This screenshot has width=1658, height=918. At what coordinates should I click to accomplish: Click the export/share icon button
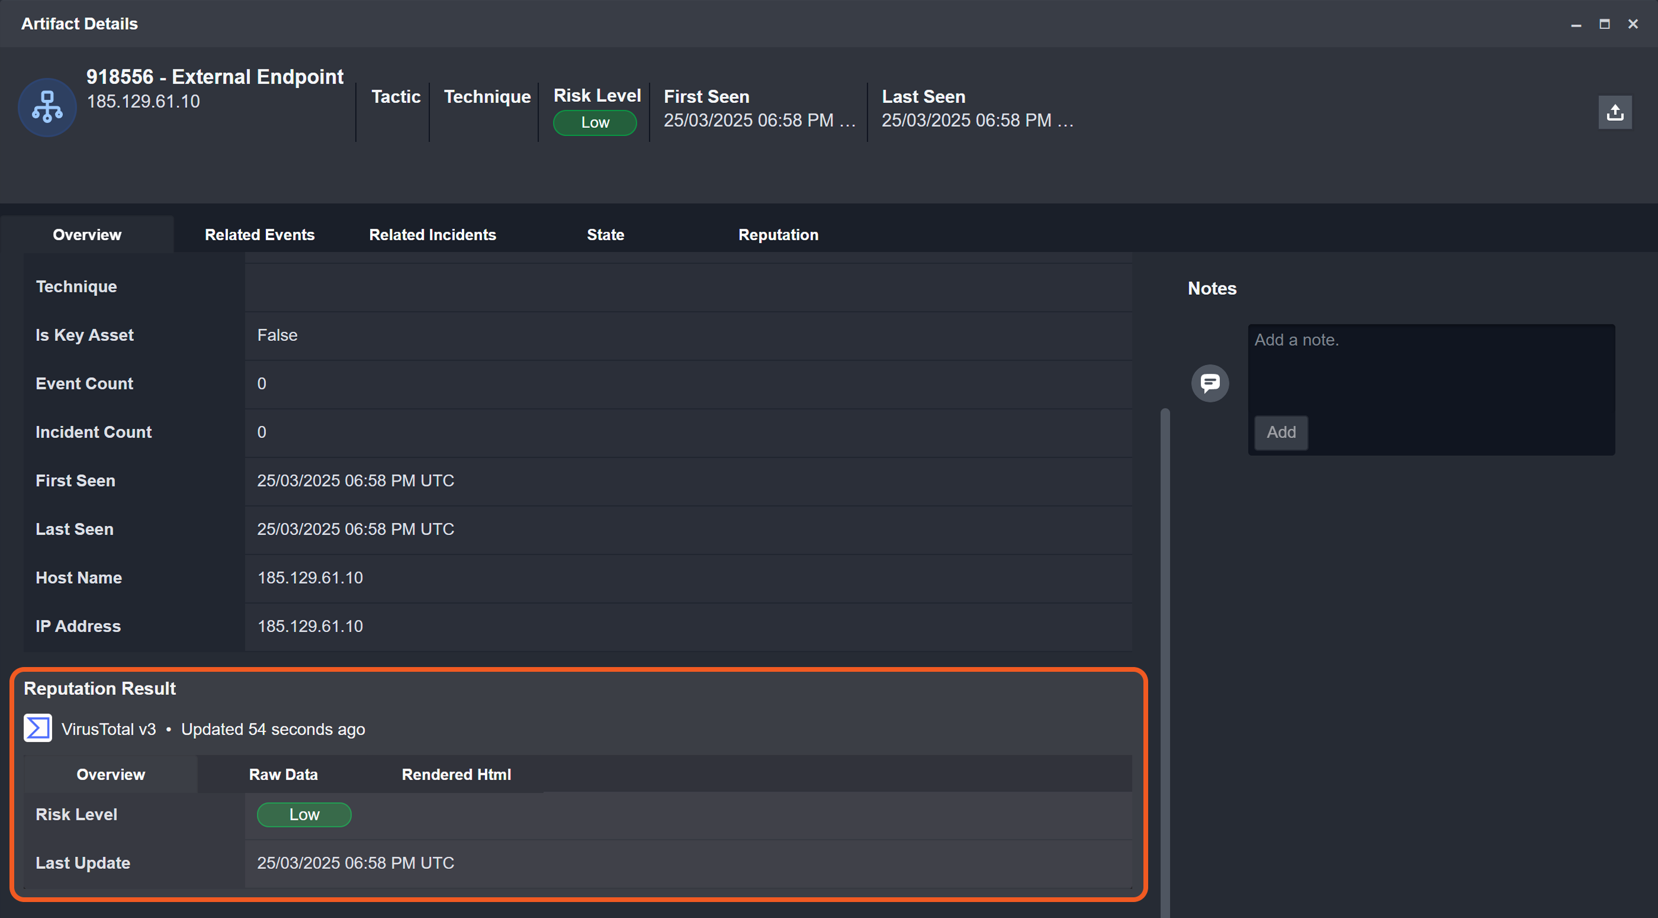tap(1614, 112)
